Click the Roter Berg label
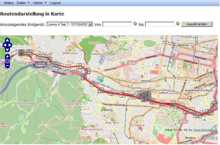 click(112, 123)
